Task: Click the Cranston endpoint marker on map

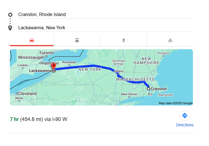Action: tap(148, 89)
